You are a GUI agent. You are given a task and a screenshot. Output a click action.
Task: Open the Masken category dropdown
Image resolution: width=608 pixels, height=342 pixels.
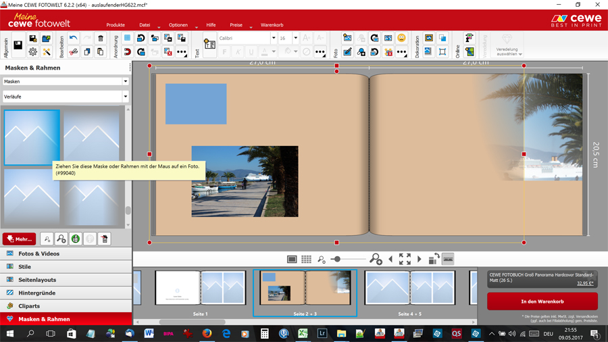point(66,81)
